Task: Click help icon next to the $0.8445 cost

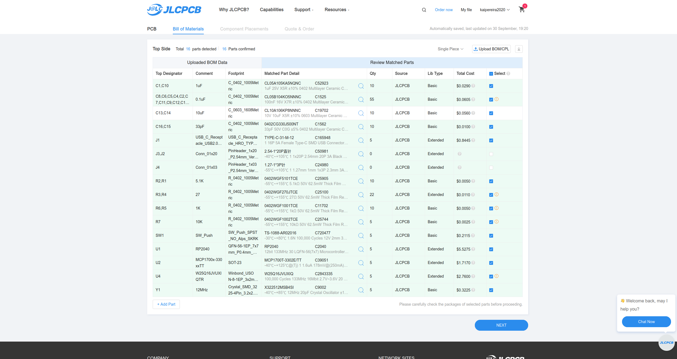Action: coord(473,140)
